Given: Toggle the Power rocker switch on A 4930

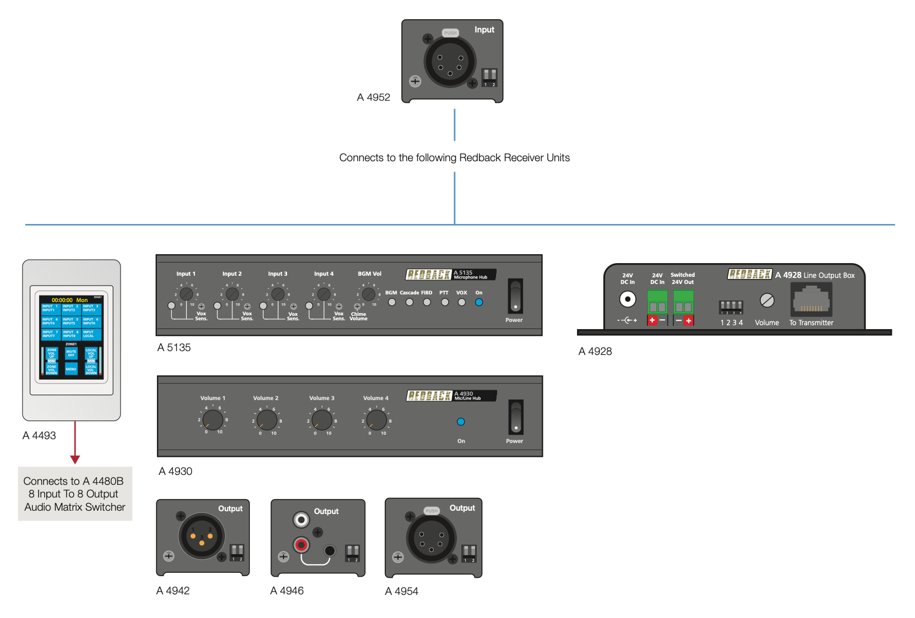Looking at the screenshot, I should coord(515,417).
